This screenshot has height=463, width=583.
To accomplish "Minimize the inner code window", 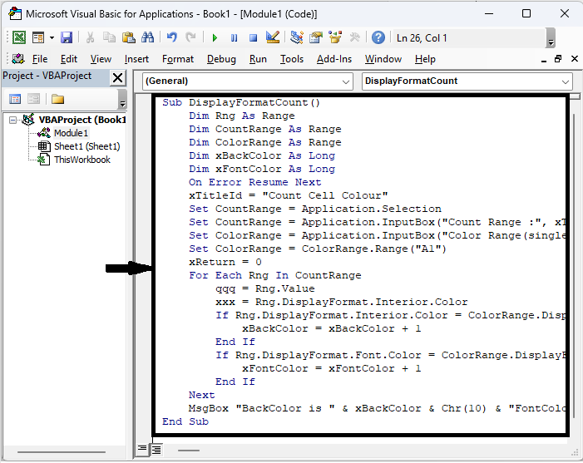I will pos(544,59).
